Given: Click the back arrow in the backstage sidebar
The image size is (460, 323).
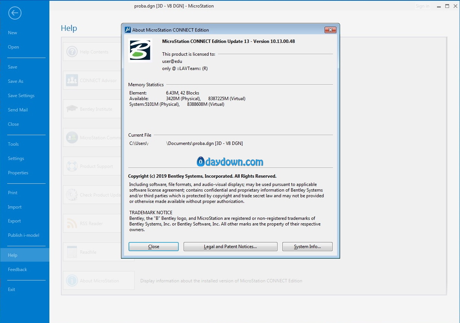Looking at the screenshot, I should point(15,14).
